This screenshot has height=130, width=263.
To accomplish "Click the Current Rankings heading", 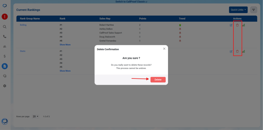I will pyautogui.click(x=28, y=10).
